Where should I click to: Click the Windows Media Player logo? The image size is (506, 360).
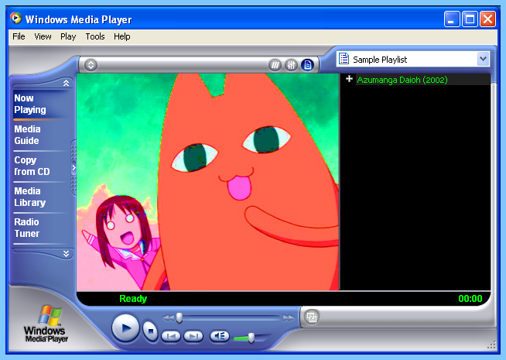[x=46, y=324]
